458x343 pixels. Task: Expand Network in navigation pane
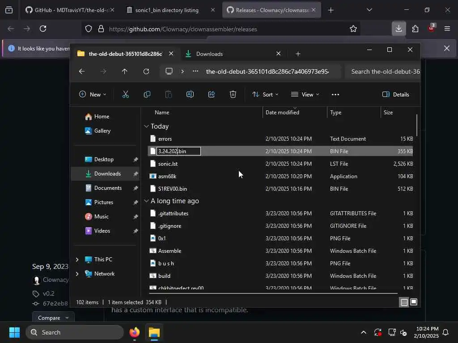click(77, 274)
